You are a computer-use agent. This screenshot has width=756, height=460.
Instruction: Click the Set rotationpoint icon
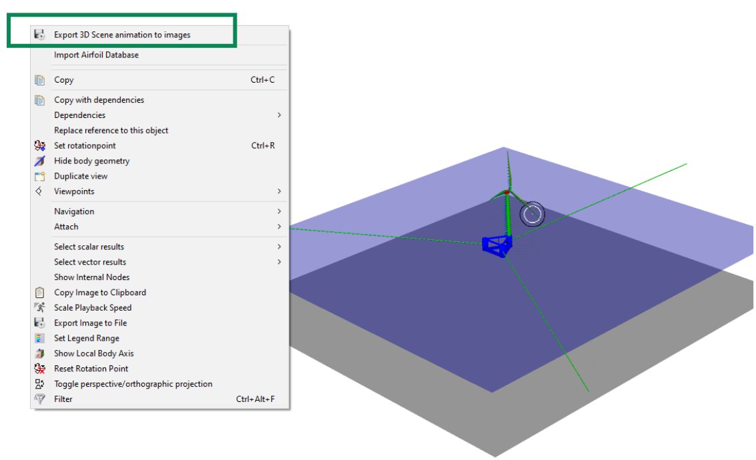click(39, 145)
